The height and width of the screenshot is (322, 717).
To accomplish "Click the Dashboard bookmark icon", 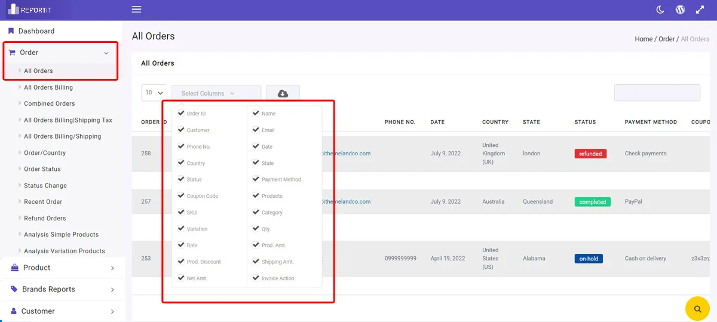I will pos(11,31).
